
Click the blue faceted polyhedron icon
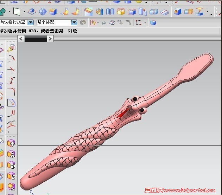point(43,12)
